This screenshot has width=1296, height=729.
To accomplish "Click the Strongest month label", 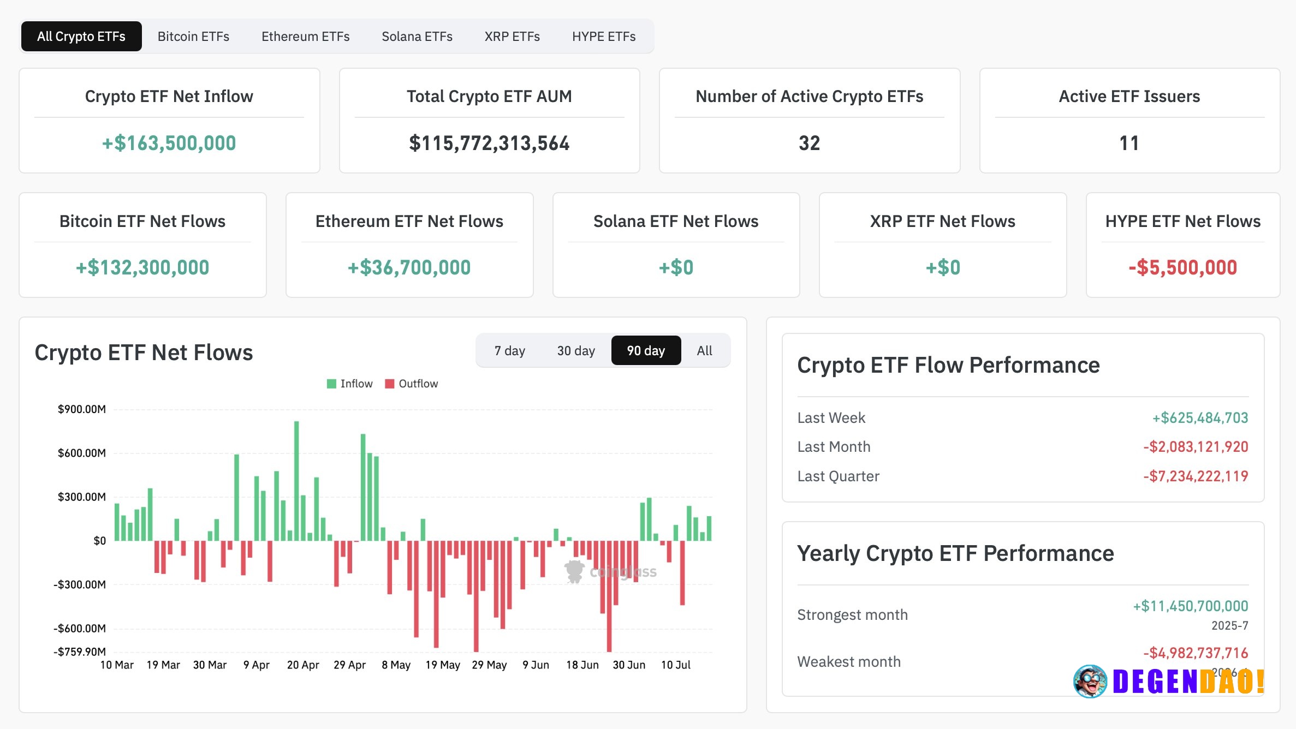I will click(852, 615).
